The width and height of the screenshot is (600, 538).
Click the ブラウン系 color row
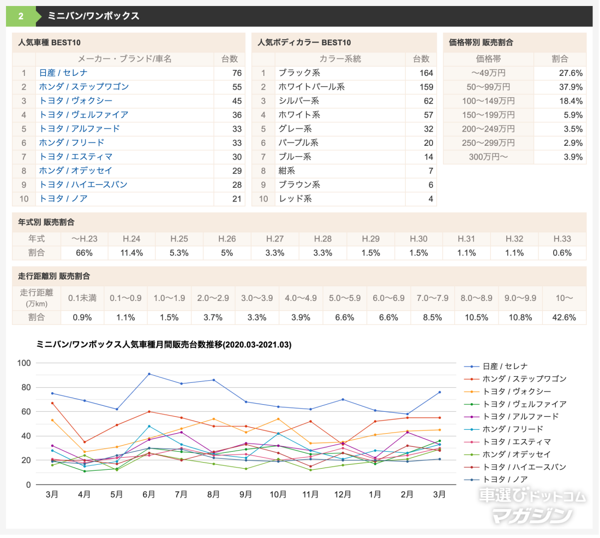[344, 185]
